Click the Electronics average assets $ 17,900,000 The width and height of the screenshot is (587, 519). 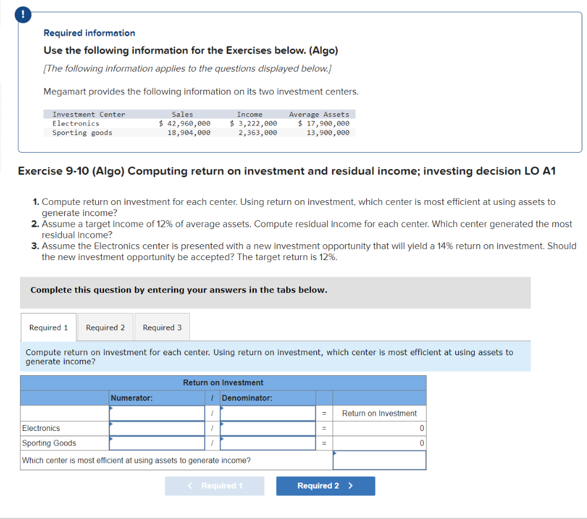coord(323,123)
